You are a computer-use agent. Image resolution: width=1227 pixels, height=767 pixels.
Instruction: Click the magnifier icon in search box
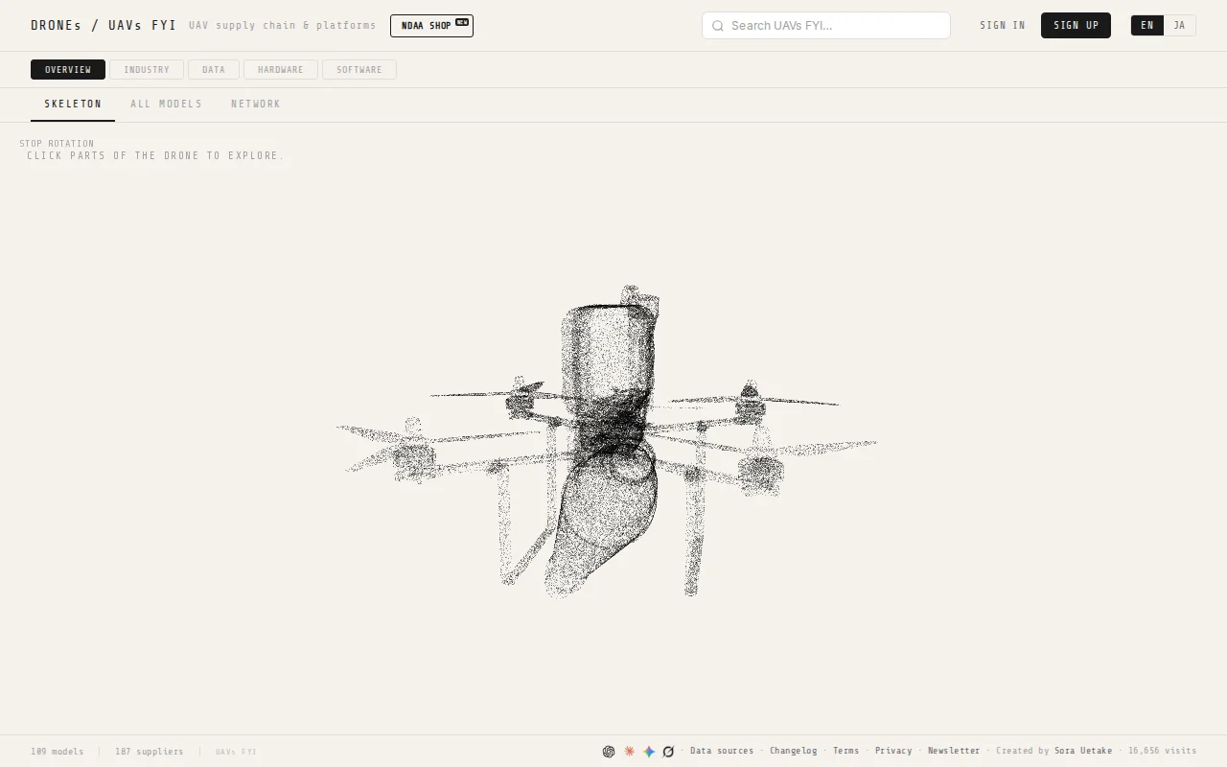click(718, 26)
